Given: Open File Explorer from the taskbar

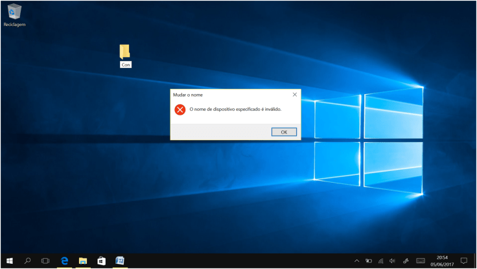Looking at the screenshot, I should 83,261.
